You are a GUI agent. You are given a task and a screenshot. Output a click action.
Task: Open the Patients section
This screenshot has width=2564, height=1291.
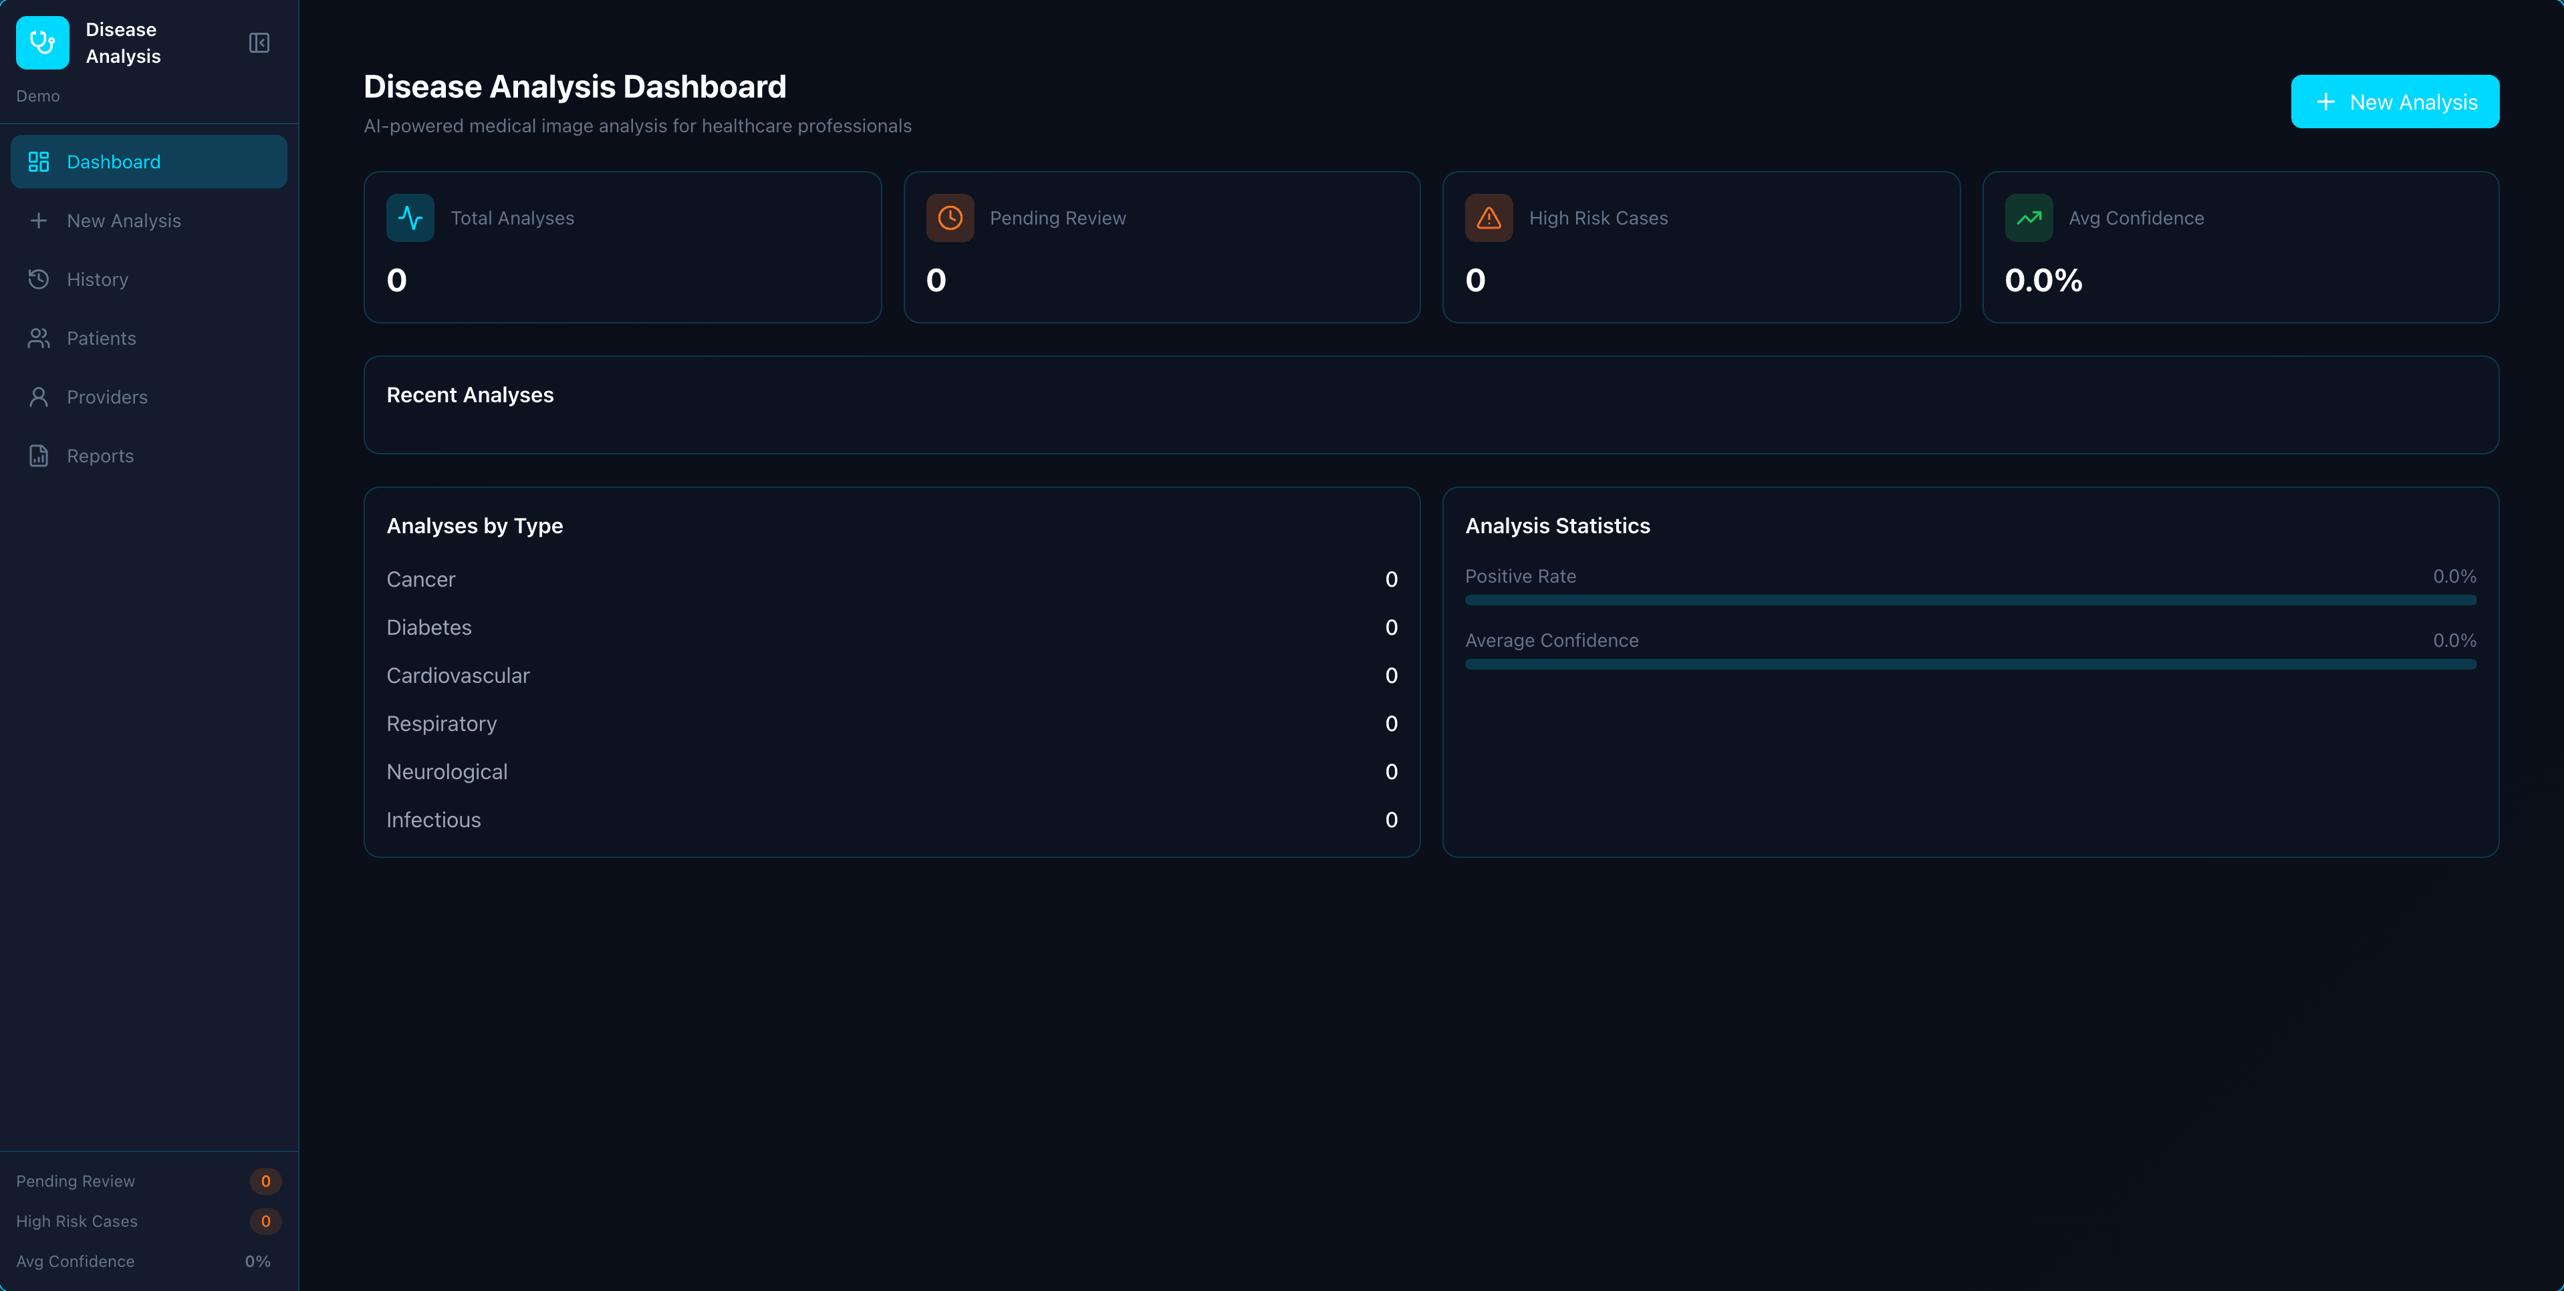click(149, 338)
